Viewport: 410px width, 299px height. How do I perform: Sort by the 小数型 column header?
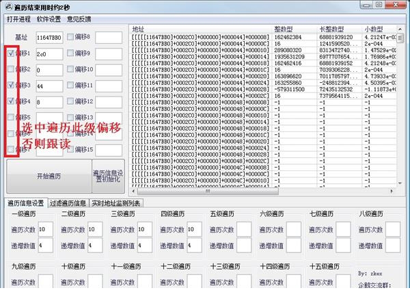(x=379, y=29)
